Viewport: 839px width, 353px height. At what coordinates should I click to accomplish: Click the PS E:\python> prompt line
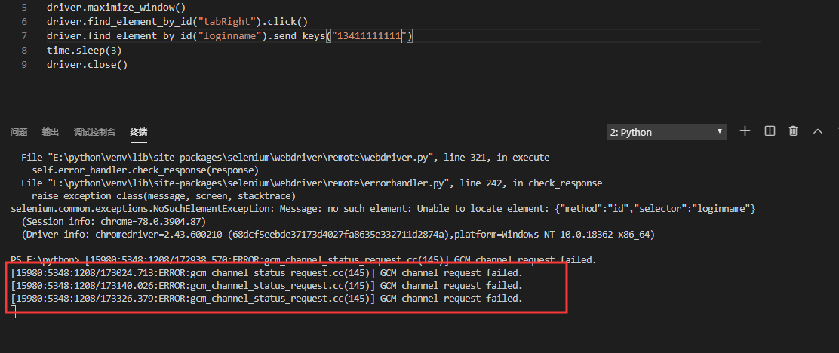(303, 260)
